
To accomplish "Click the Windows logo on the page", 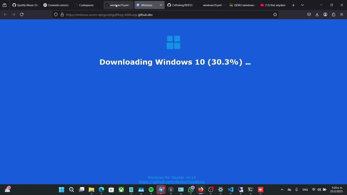I will [x=173, y=43].
